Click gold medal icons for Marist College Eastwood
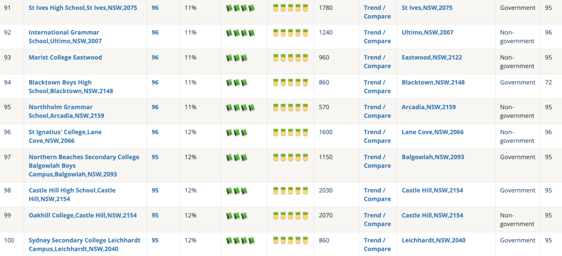This screenshot has width=562, height=256. click(x=290, y=58)
